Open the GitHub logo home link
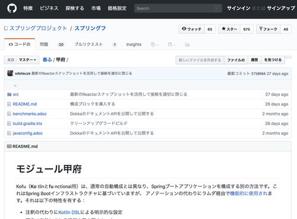297x219 pixels. pyautogui.click(x=12, y=8)
